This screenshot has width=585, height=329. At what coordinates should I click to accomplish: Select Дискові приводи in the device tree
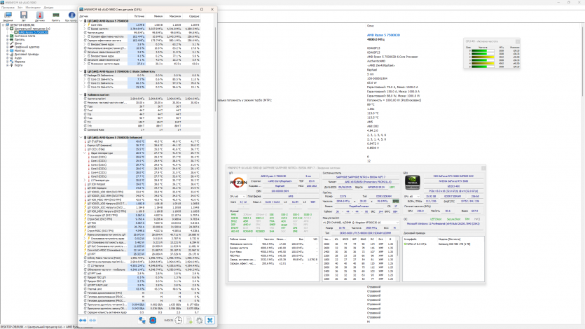[x=26, y=54]
